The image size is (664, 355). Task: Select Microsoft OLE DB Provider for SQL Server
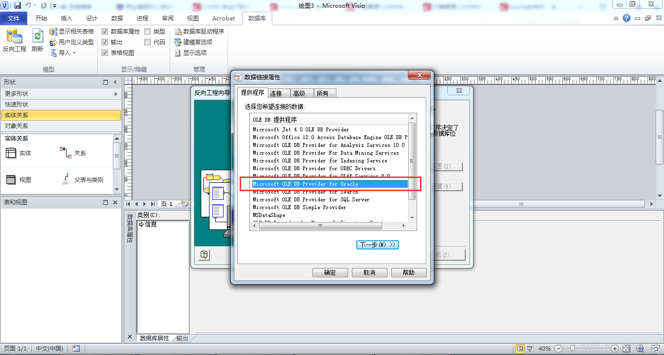tap(311, 199)
